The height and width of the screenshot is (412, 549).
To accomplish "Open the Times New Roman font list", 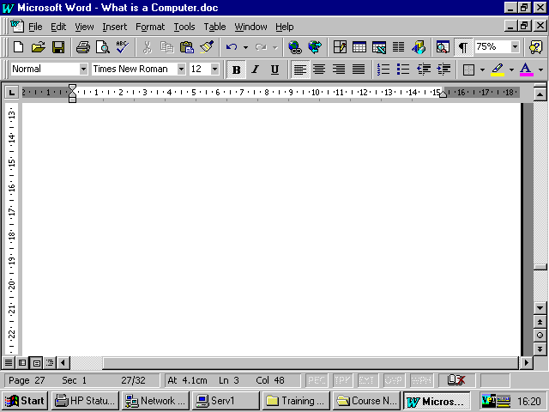I will 181,69.
